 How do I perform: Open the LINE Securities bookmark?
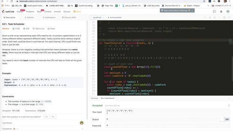point(152,6)
